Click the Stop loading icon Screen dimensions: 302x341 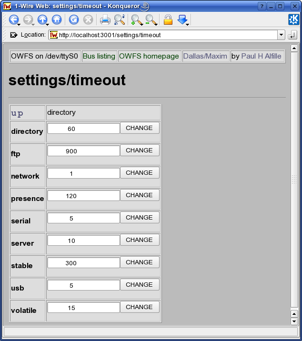click(x=88, y=20)
